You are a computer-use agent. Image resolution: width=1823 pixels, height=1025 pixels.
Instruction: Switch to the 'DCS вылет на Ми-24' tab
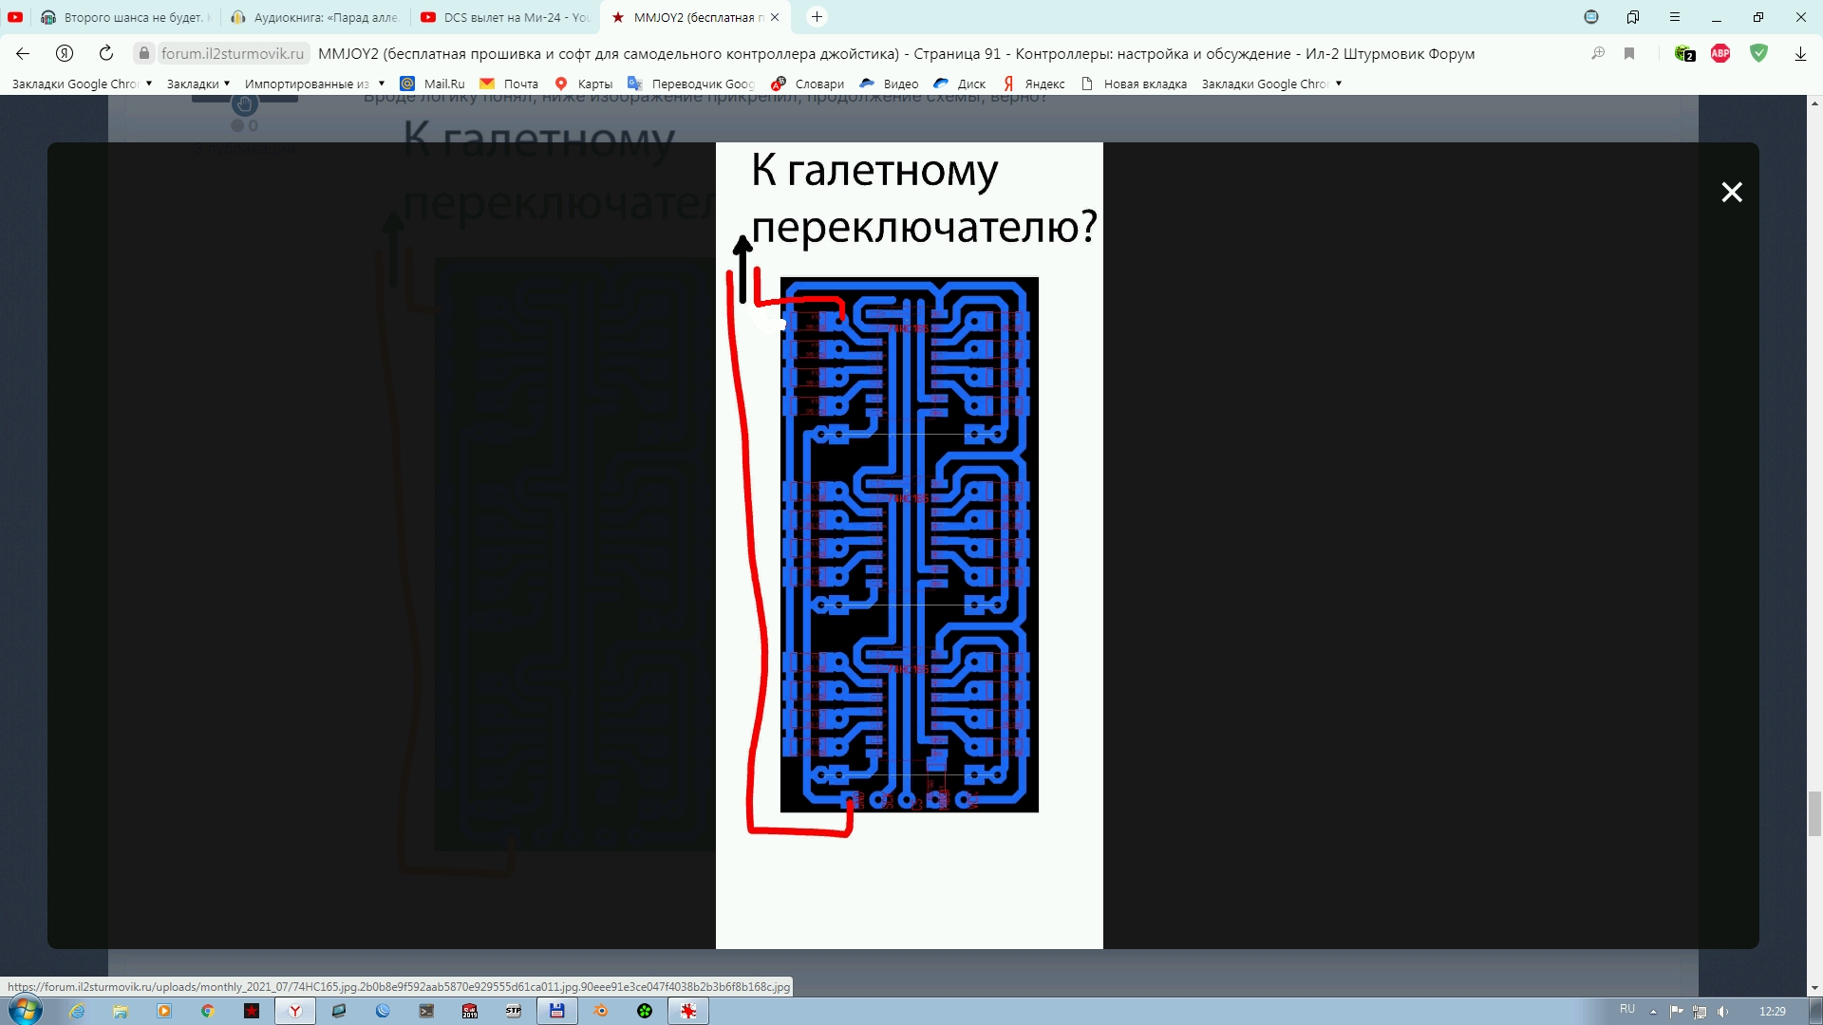pyautogui.click(x=505, y=17)
